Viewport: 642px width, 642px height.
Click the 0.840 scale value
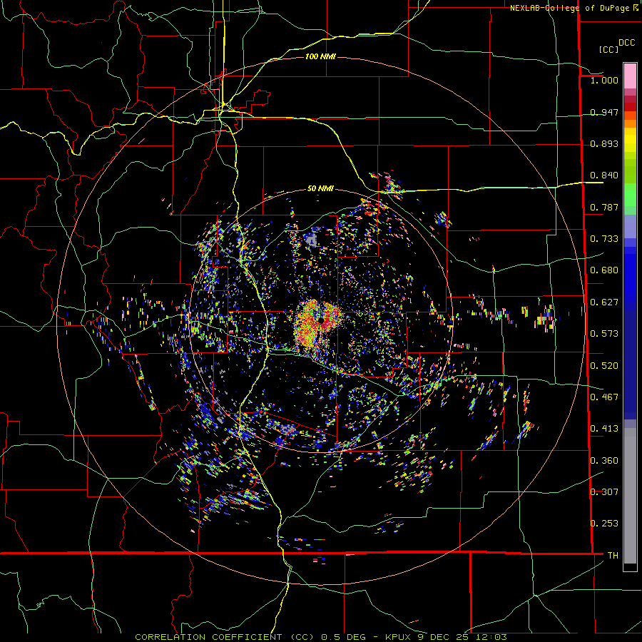click(x=604, y=175)
